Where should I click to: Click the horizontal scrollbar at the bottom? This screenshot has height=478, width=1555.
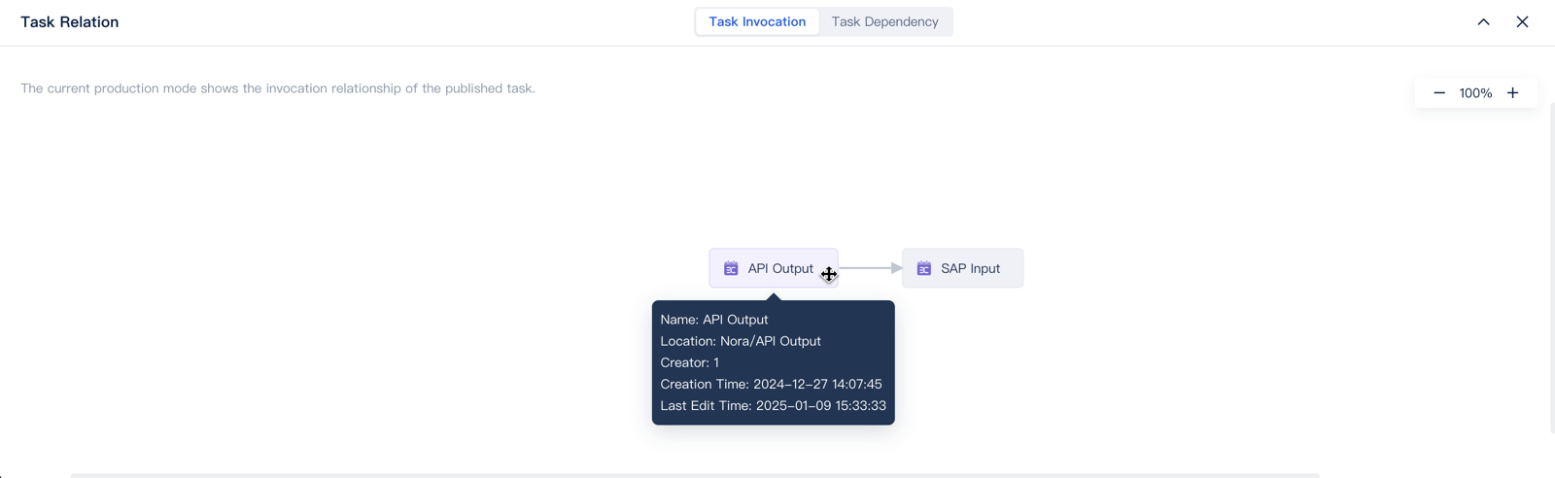[694, 475]
